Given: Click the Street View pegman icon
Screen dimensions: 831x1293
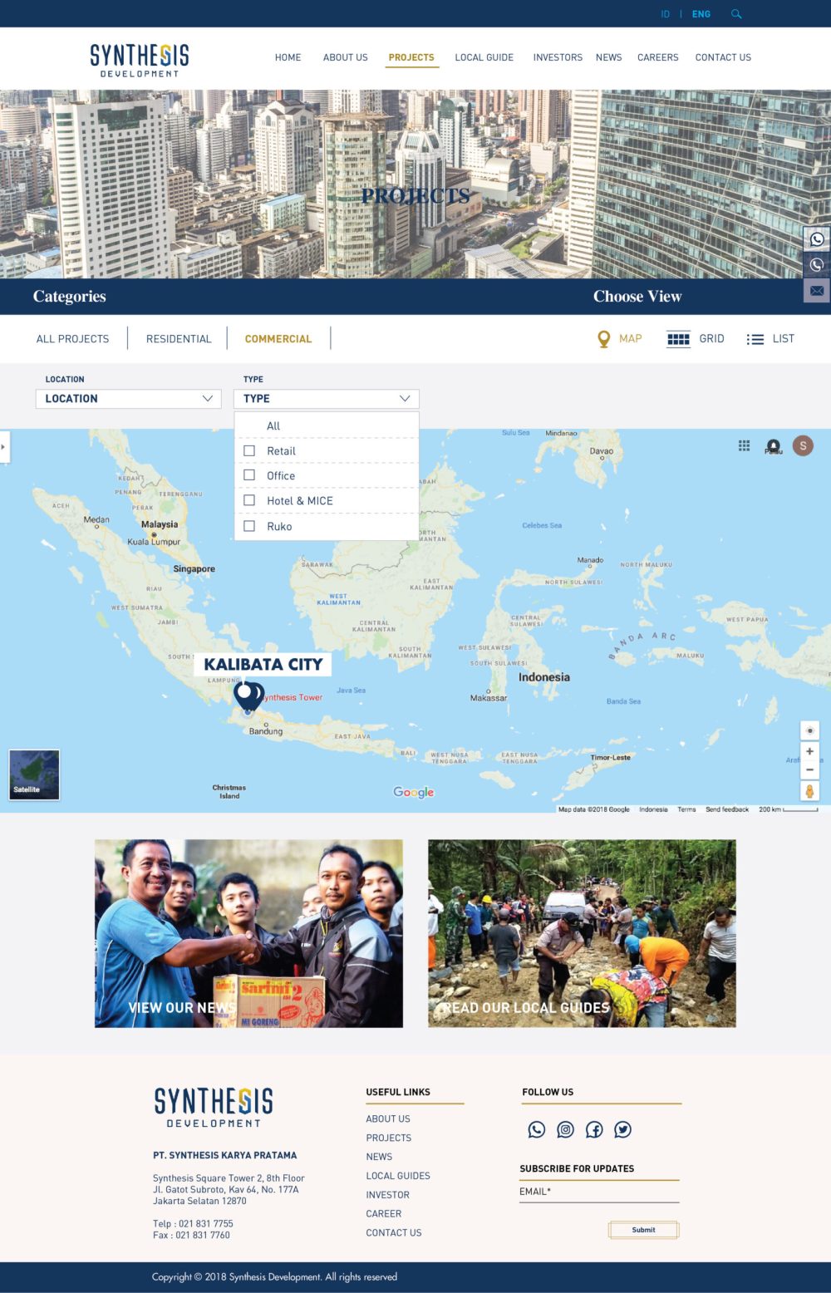Looking at the screenshot, I should click(809, 791).
